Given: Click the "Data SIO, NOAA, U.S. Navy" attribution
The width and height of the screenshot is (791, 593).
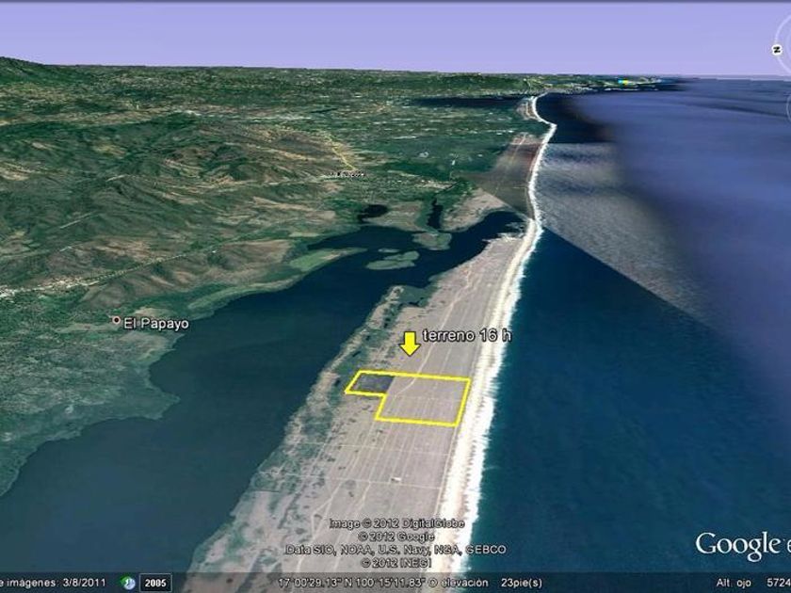Looking at the screenshot, I should pos(395,550).
